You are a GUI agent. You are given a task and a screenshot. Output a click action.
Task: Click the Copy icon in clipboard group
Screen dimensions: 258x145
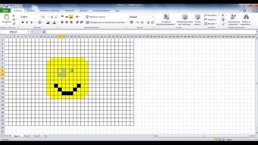[x=14, y=20]
